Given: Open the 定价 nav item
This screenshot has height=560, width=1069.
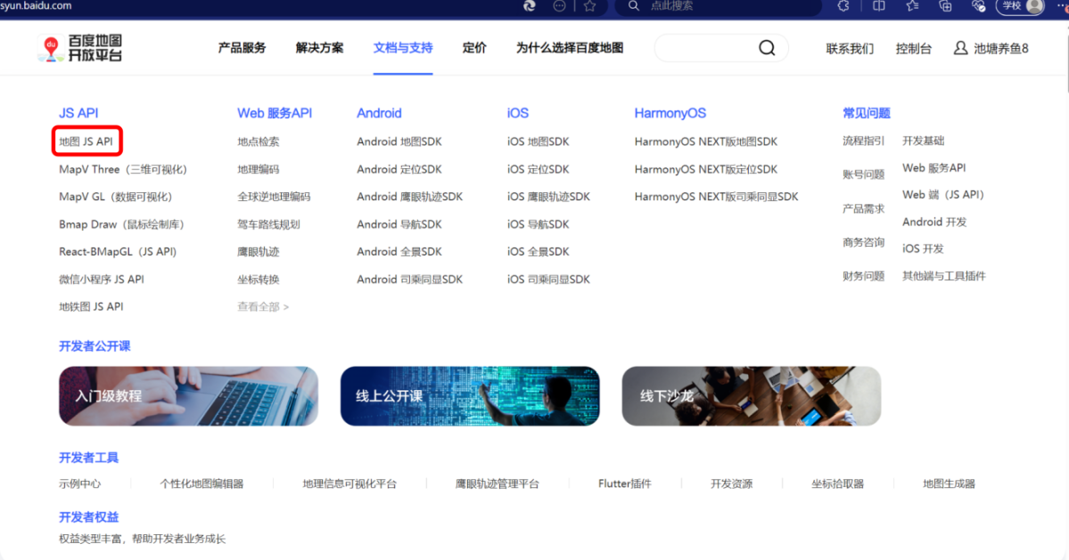Looking at the screenshot, I should pyautogui.click(x=474, y=47).
